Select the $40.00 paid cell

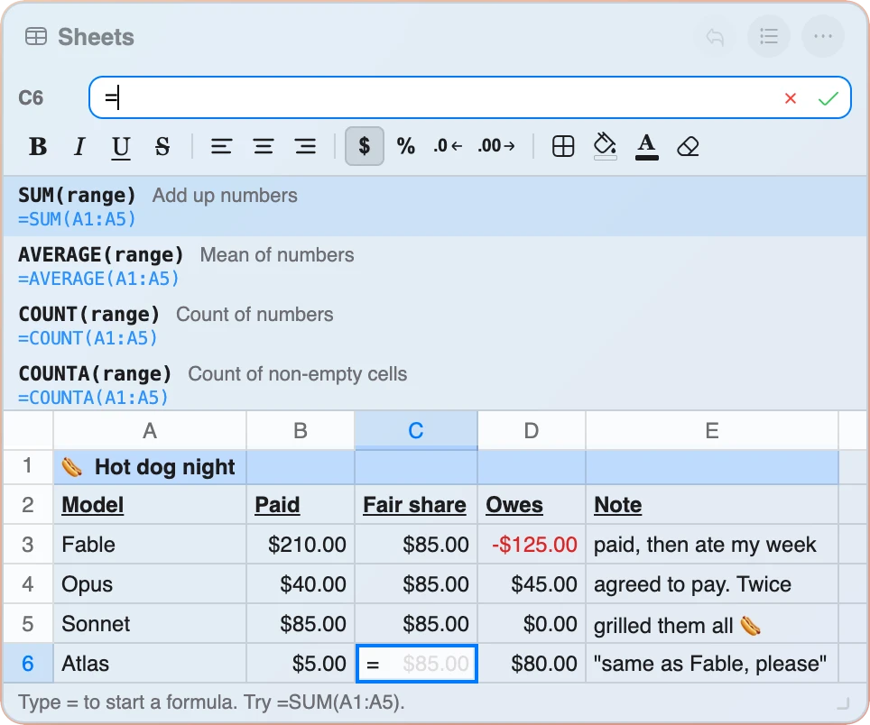tap(301, 584)
